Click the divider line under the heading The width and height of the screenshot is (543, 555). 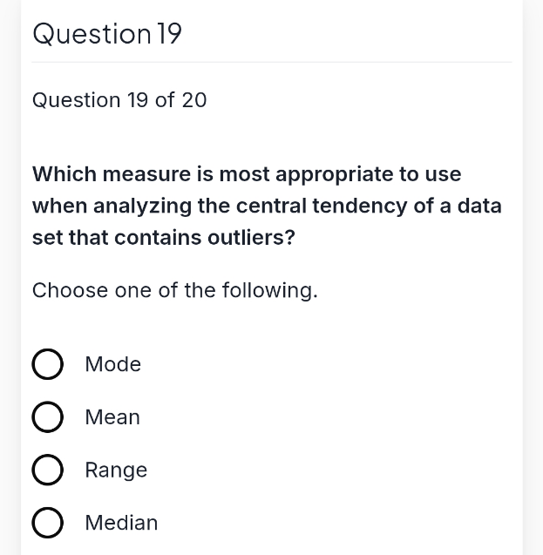272,62
